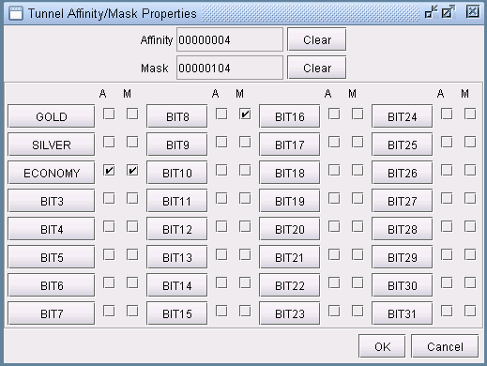Enable BIT7 affinity checkbox

[x=109, y=311]
